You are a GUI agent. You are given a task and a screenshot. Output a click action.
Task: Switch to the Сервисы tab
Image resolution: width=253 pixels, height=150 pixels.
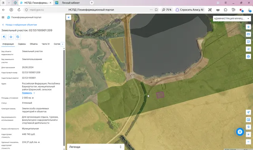pos(22,44)
